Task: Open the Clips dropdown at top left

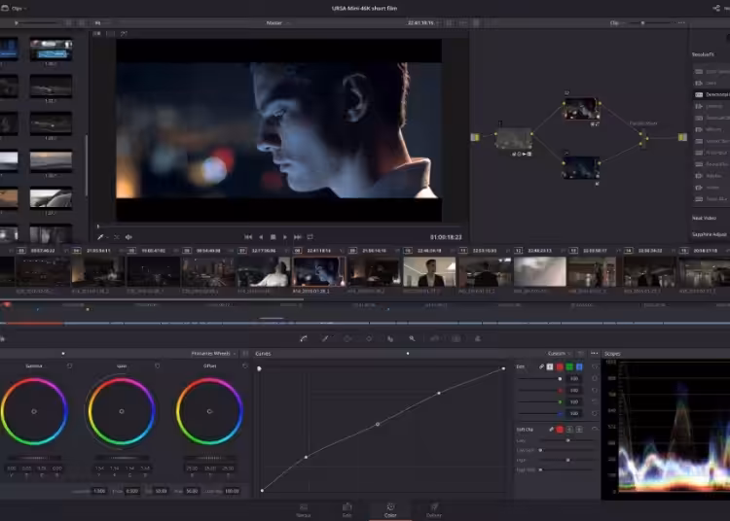Action: tap(18, 9)
